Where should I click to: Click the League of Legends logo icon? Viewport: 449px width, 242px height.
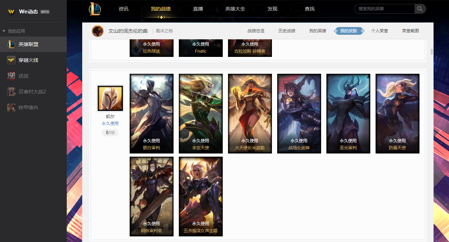[95, 9]
